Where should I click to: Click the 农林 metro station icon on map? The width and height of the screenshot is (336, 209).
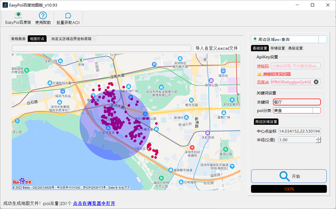(x=81, y=60)
